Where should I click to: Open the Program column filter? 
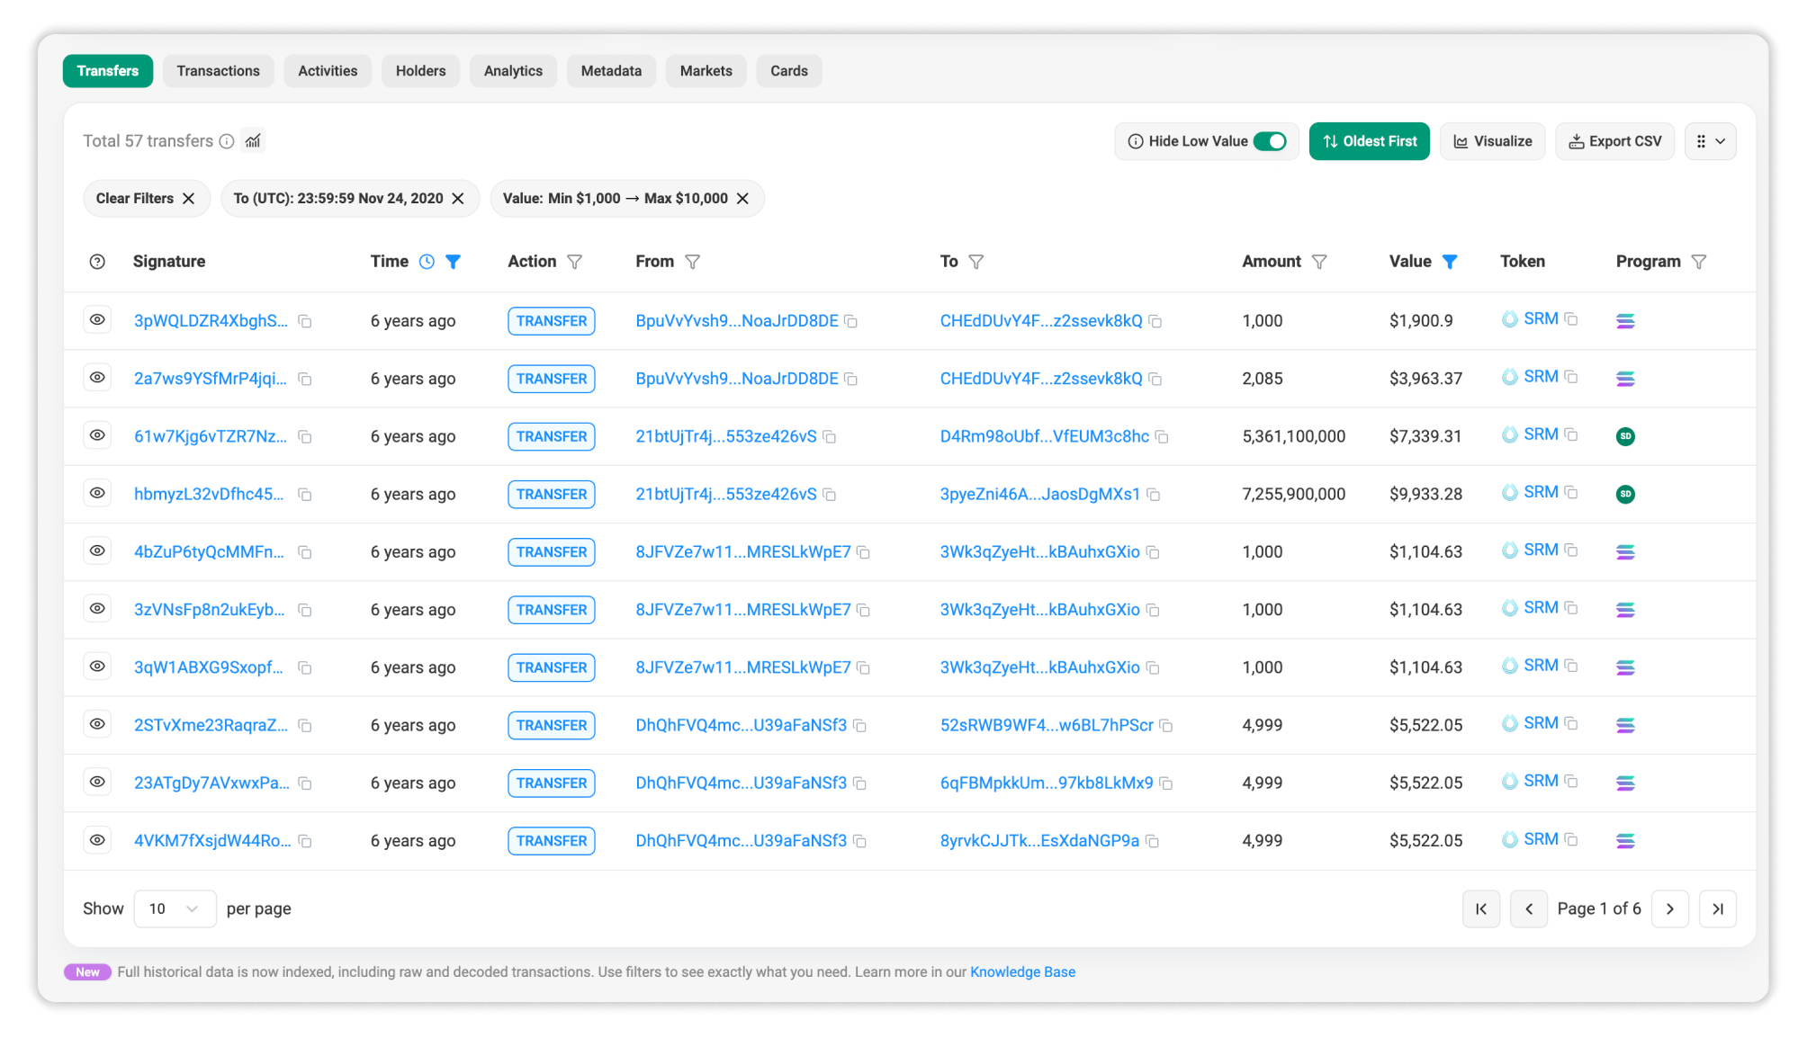(x=1699, y=262)
